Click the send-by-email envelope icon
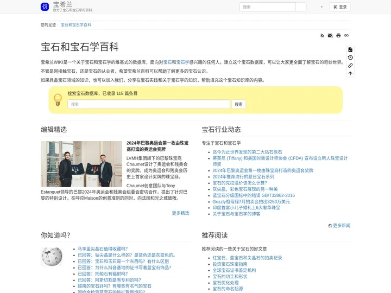The height and width of the screenshot is (293, 391). 330,35
